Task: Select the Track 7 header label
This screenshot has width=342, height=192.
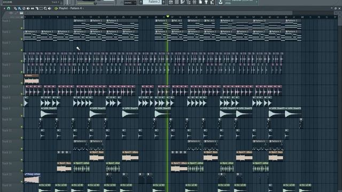Action: tap(6, 86)
